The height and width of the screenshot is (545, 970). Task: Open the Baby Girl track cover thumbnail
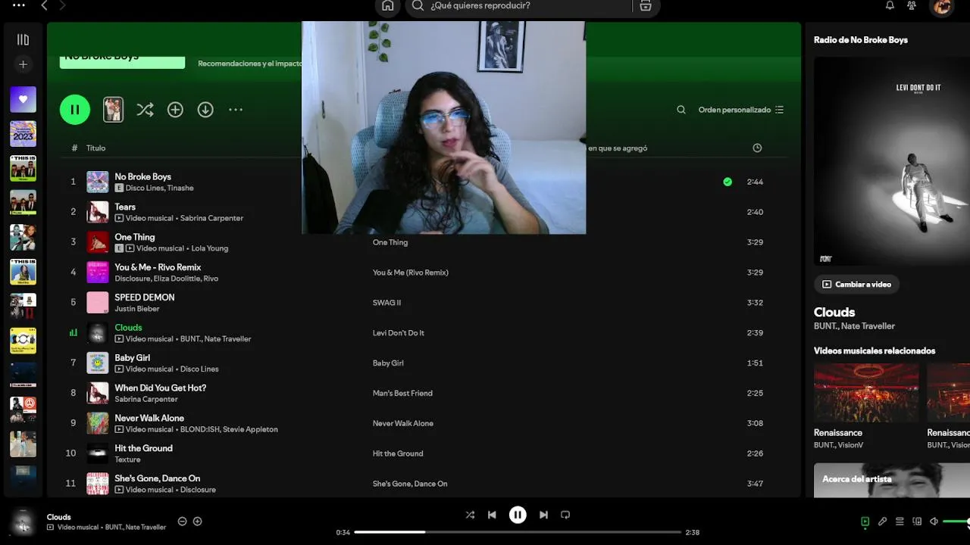(98, 363)
